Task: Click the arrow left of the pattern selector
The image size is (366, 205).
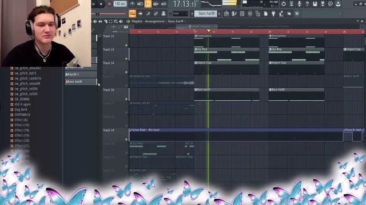Action: (x=192, y=14)
